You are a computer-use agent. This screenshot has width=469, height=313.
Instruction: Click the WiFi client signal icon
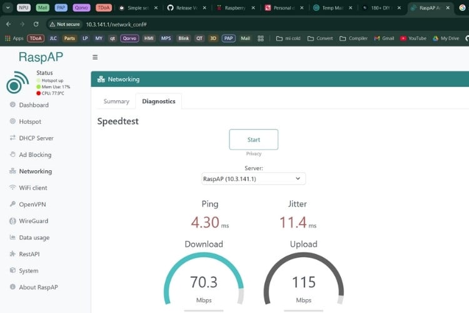(x=13, y=188)
